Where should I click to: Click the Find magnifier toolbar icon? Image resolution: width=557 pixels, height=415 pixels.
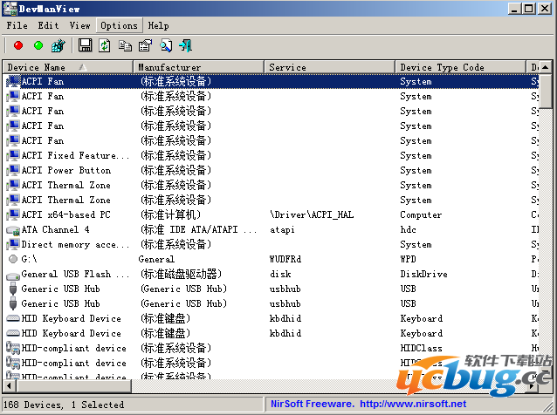(166, 45)
